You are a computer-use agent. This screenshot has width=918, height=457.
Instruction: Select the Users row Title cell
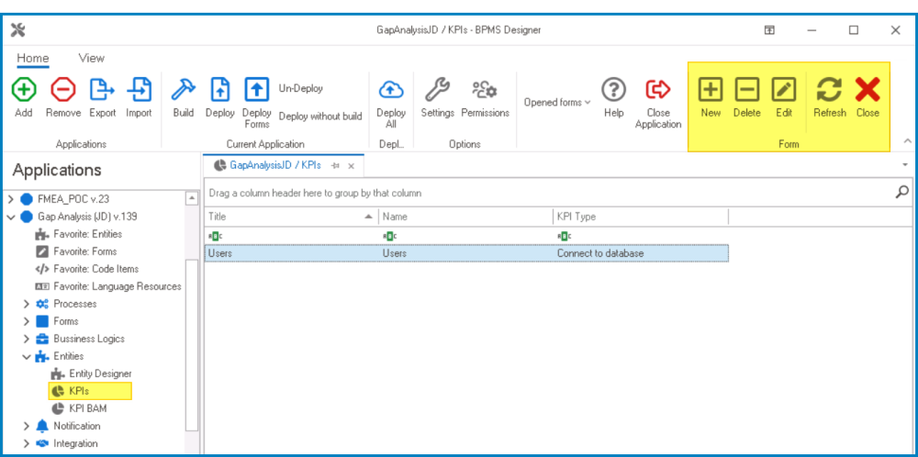pyautogui.click(x=292, y=253)
